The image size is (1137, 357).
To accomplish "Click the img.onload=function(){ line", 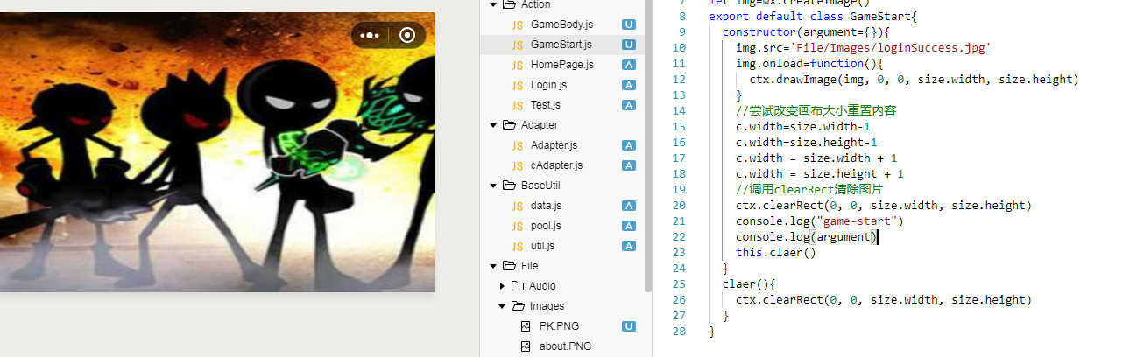I will [809, 64].
